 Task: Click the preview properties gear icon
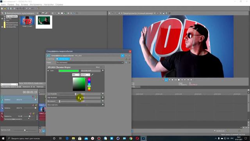(x=109, y=13)
